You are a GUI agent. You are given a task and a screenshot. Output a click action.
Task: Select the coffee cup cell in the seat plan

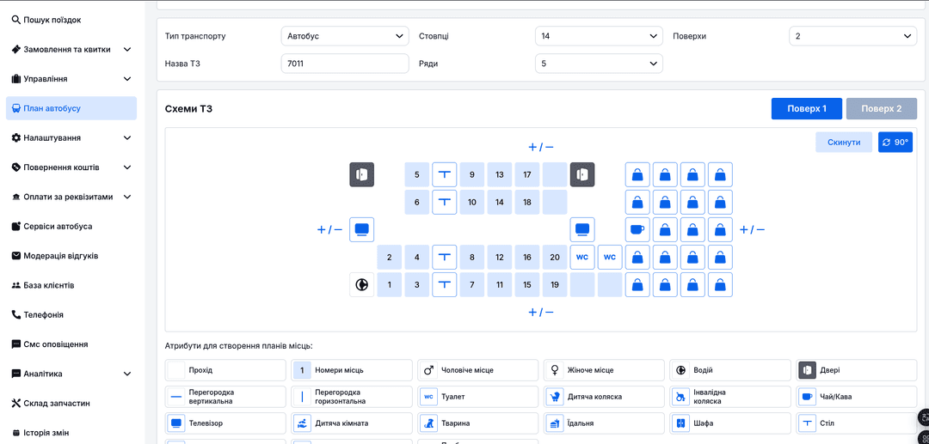coord(637,229)
